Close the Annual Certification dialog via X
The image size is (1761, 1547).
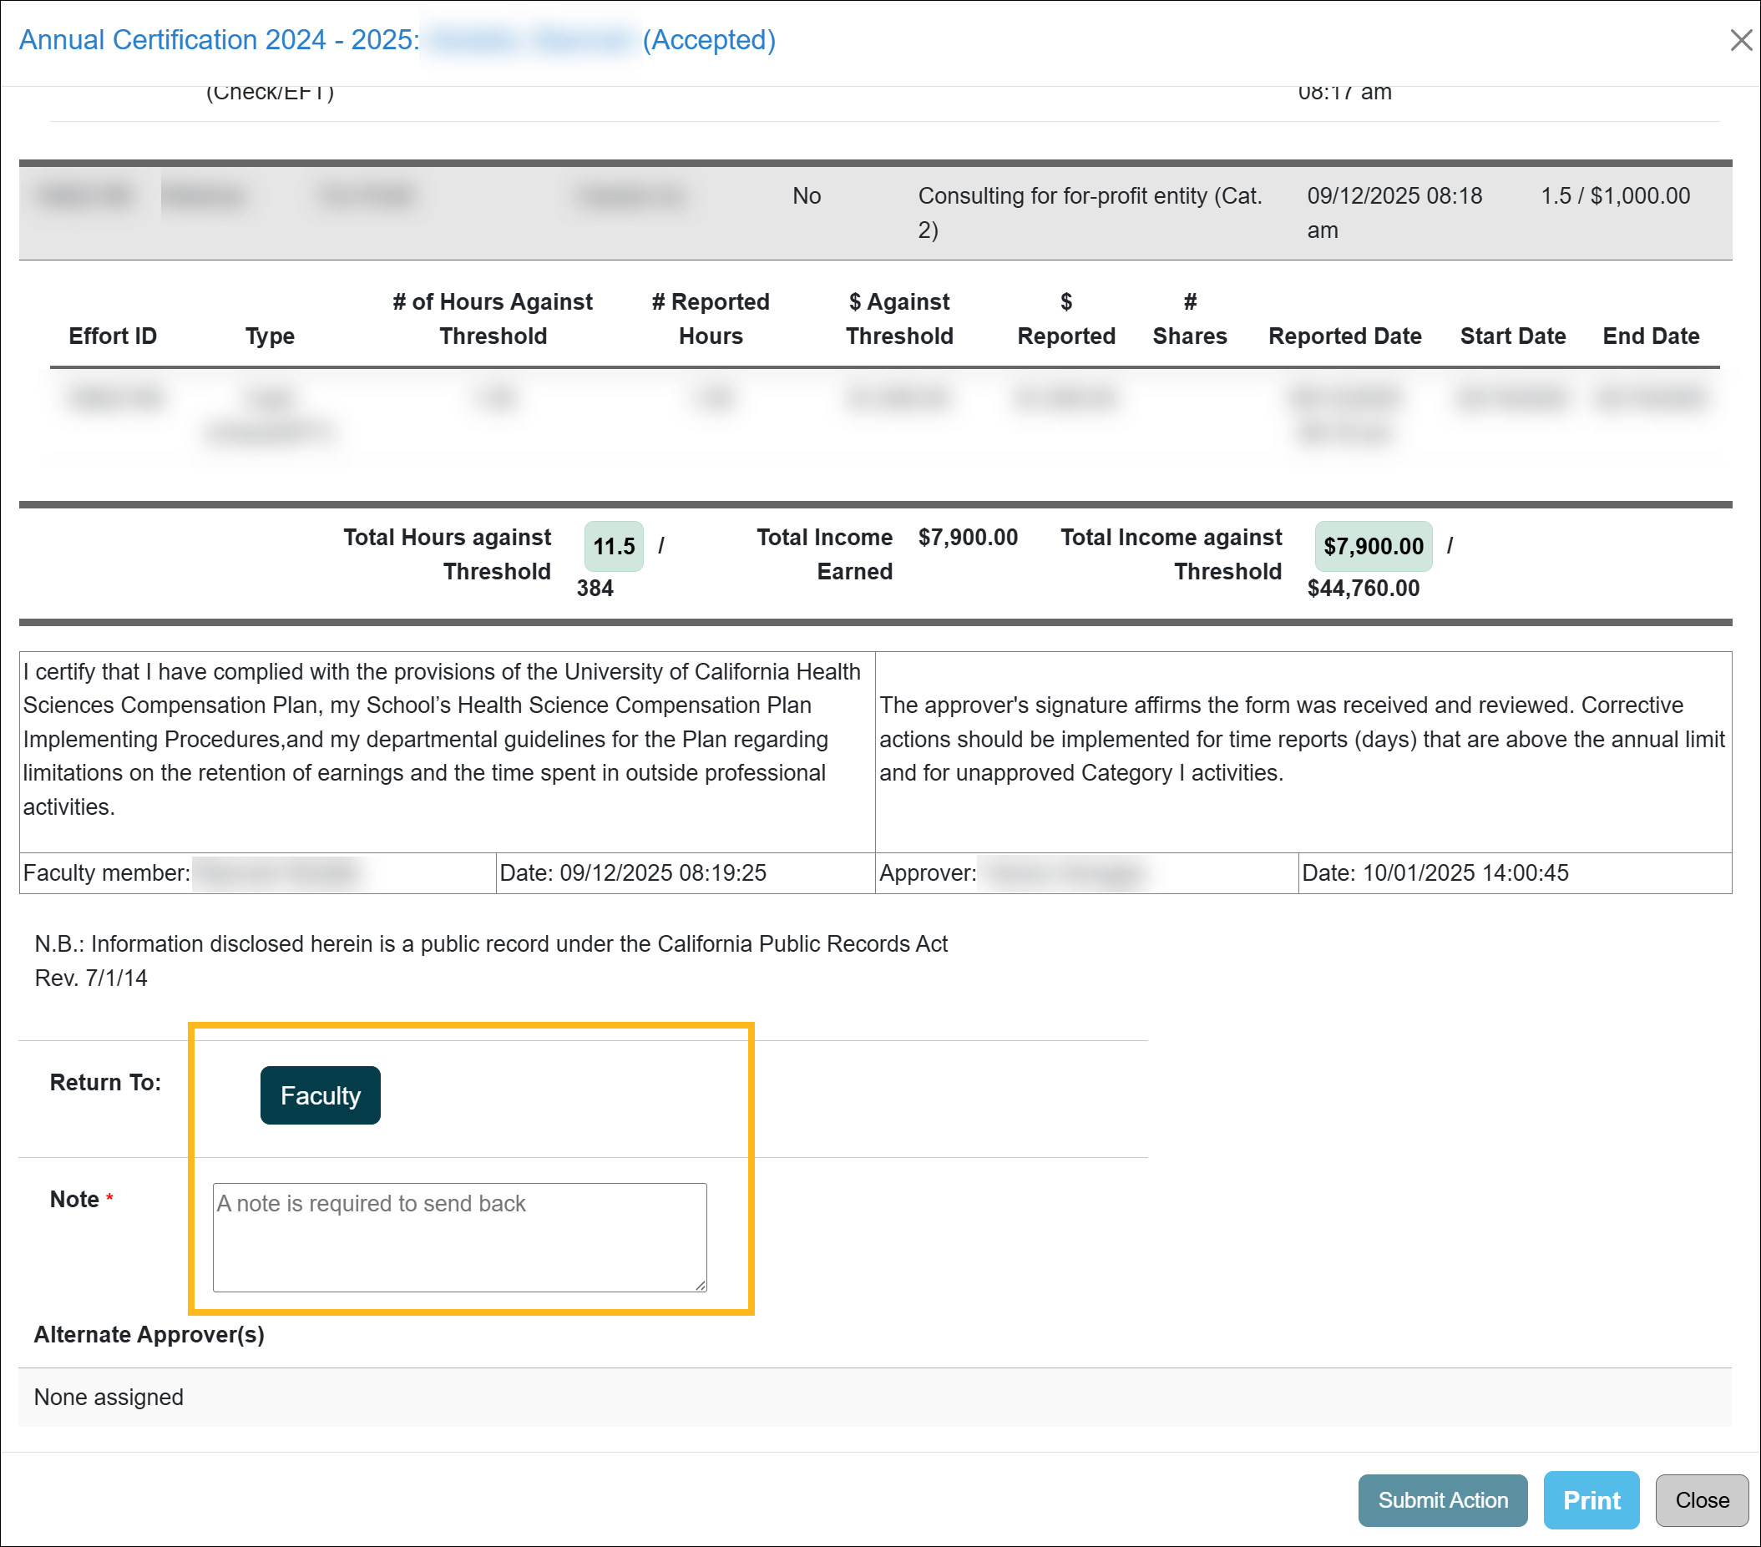1739,39
